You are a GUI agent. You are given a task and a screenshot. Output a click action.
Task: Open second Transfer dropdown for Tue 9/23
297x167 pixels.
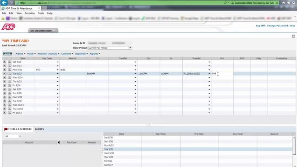tap(209, 74)
